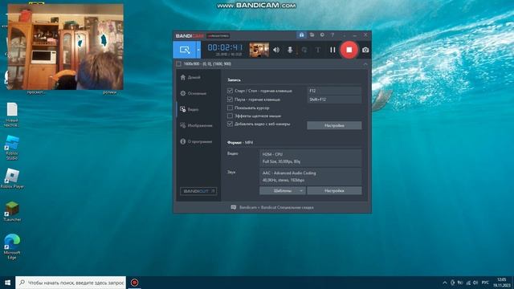Open output folder icon in title bar

(x=312, y=35)
